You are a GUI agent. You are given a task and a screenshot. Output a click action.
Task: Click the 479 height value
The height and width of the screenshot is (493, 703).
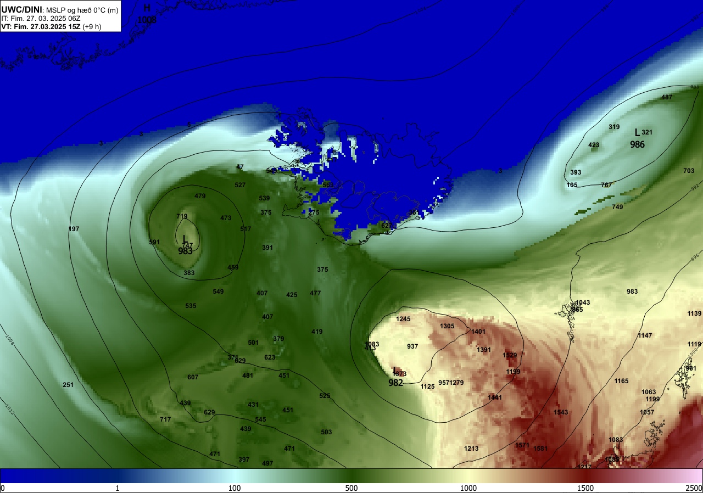click(200, 196)
